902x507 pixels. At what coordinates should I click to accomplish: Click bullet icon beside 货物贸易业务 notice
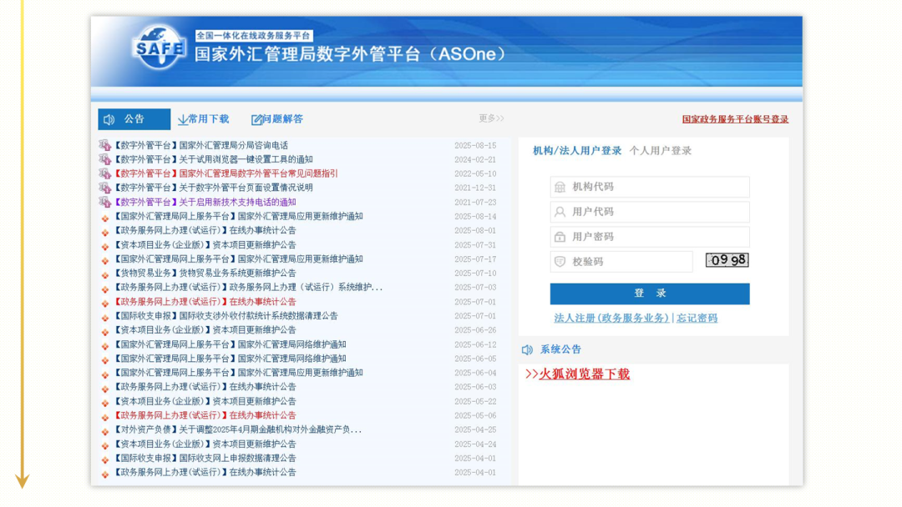coord(104,274)
